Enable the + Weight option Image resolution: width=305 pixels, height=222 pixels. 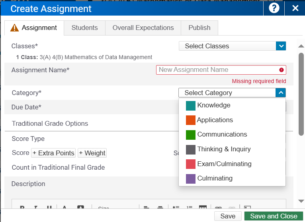92,153
